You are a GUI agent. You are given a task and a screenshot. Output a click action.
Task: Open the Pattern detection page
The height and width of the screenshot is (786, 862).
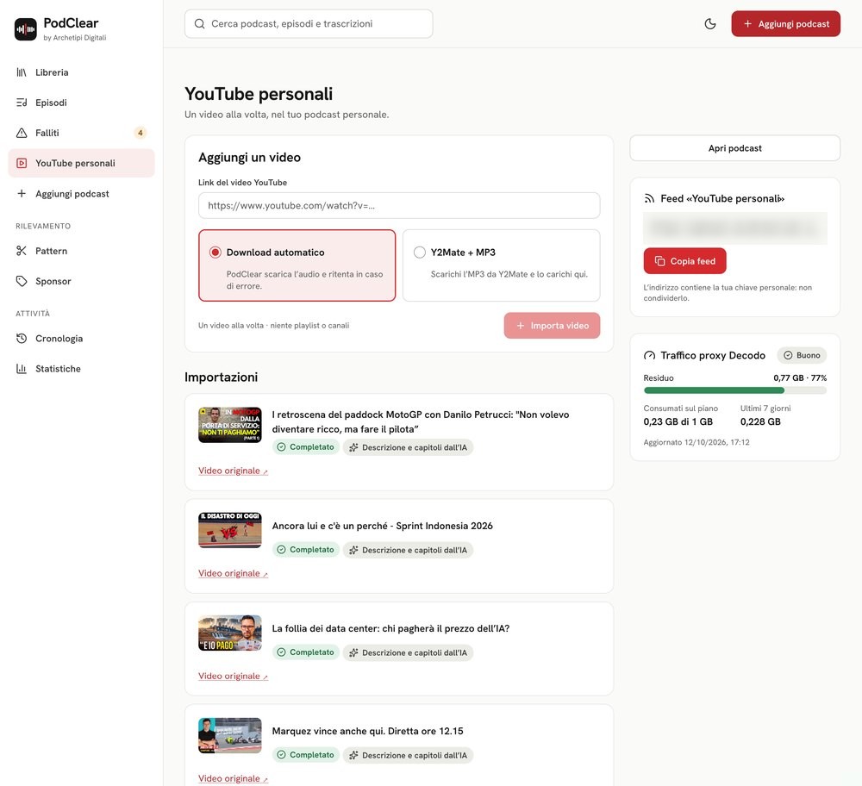pyautogui.click(x=81, y=251)
